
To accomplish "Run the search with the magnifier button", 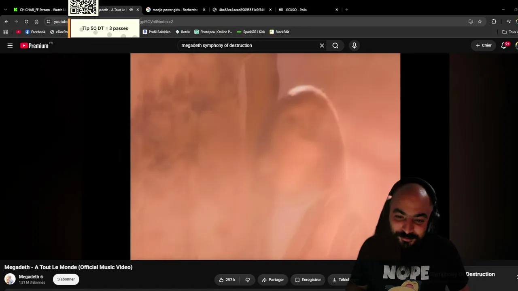I will tap(335, 46).
